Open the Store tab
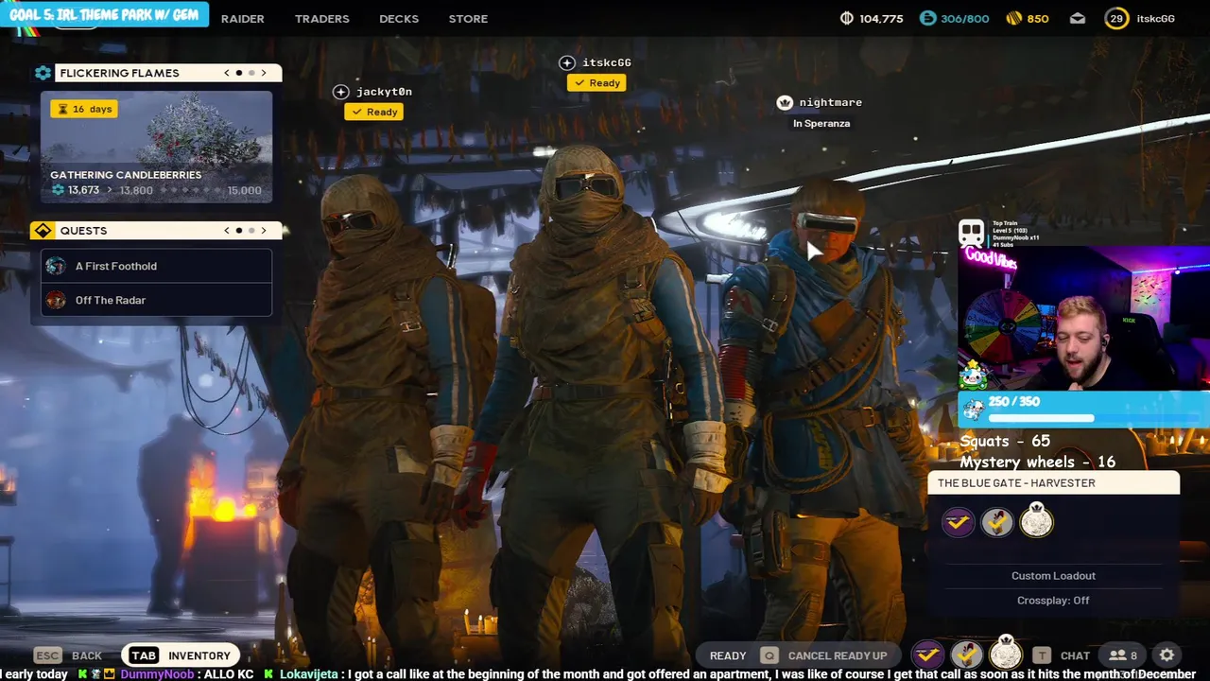The width and height of the screenshot is (1210, 681). point(468,18)
